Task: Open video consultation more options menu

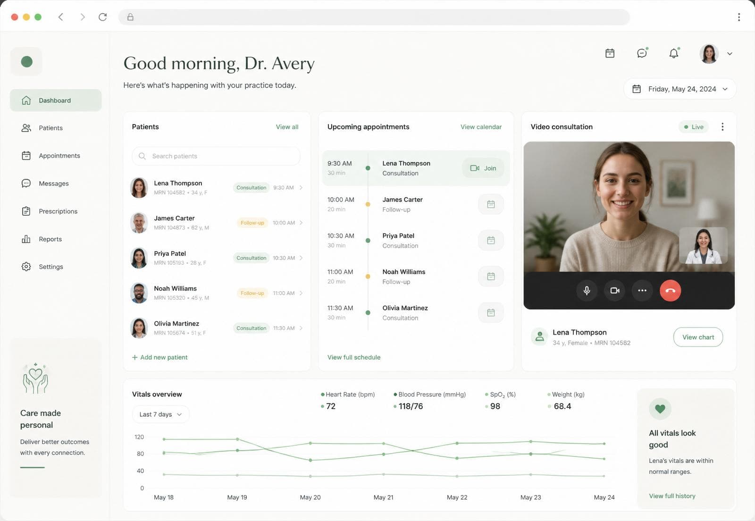Action: point(722,127)
